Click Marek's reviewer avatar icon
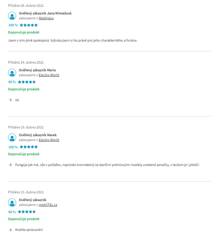211x237 pixels. 12,138
